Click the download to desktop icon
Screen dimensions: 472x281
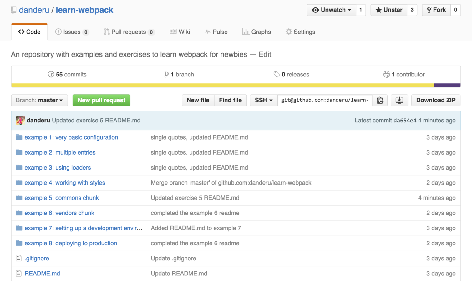[x=399, y=100]
